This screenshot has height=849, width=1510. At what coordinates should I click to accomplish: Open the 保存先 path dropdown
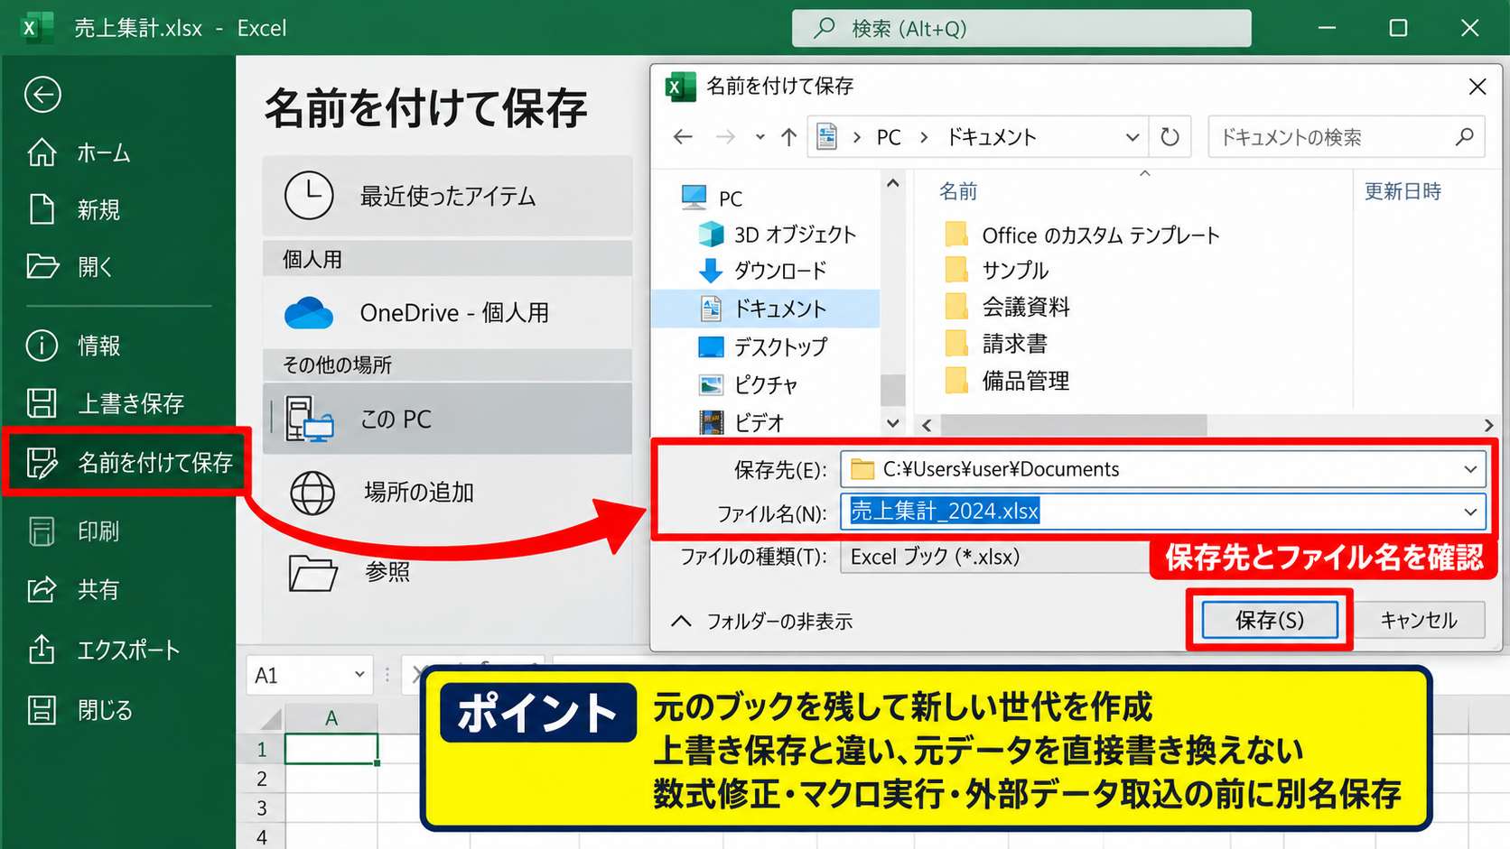click(x=1470, y=469)
